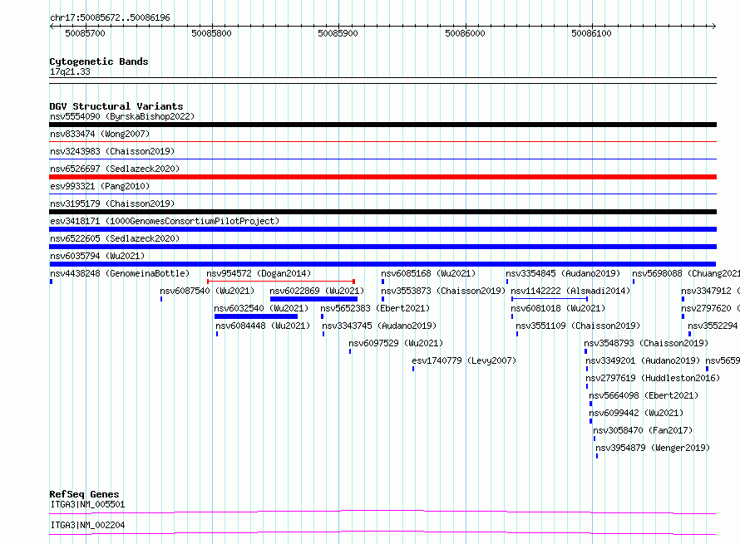
Task: Select the blue nsv6022869 variant bar
Action: click(313, 299)
